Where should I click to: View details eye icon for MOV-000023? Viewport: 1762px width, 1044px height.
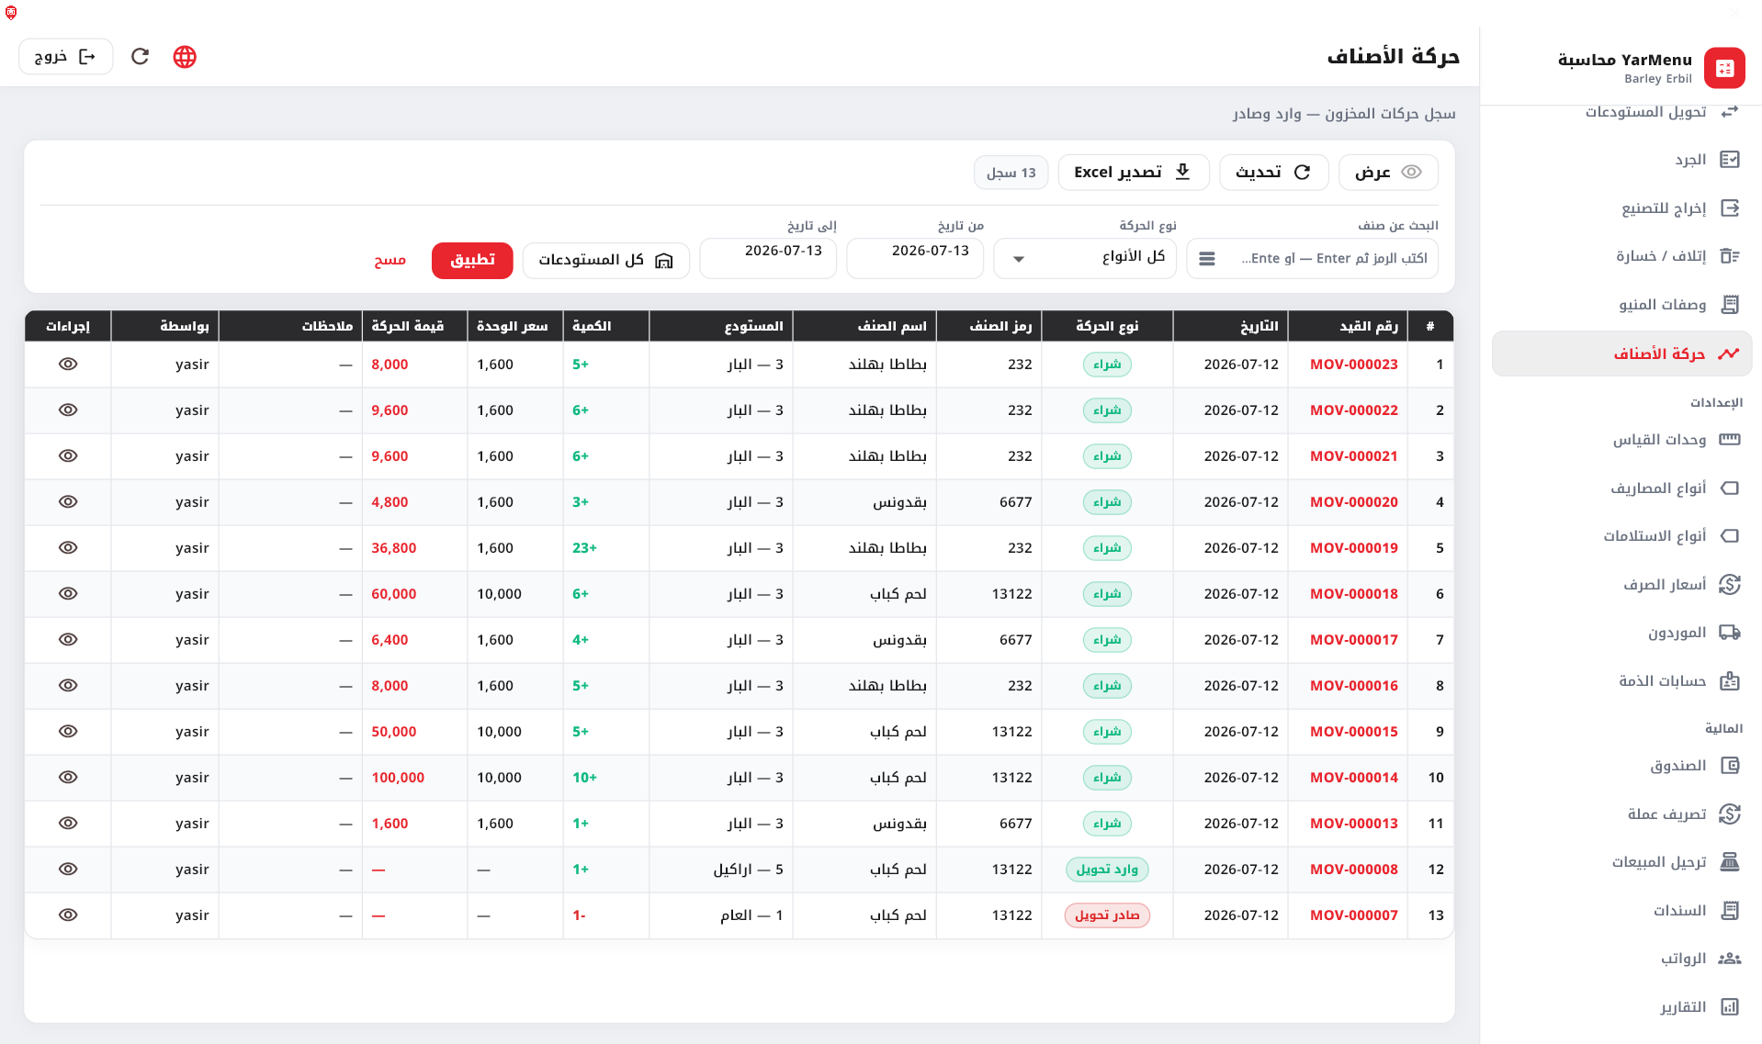click(x=68, y=365)
